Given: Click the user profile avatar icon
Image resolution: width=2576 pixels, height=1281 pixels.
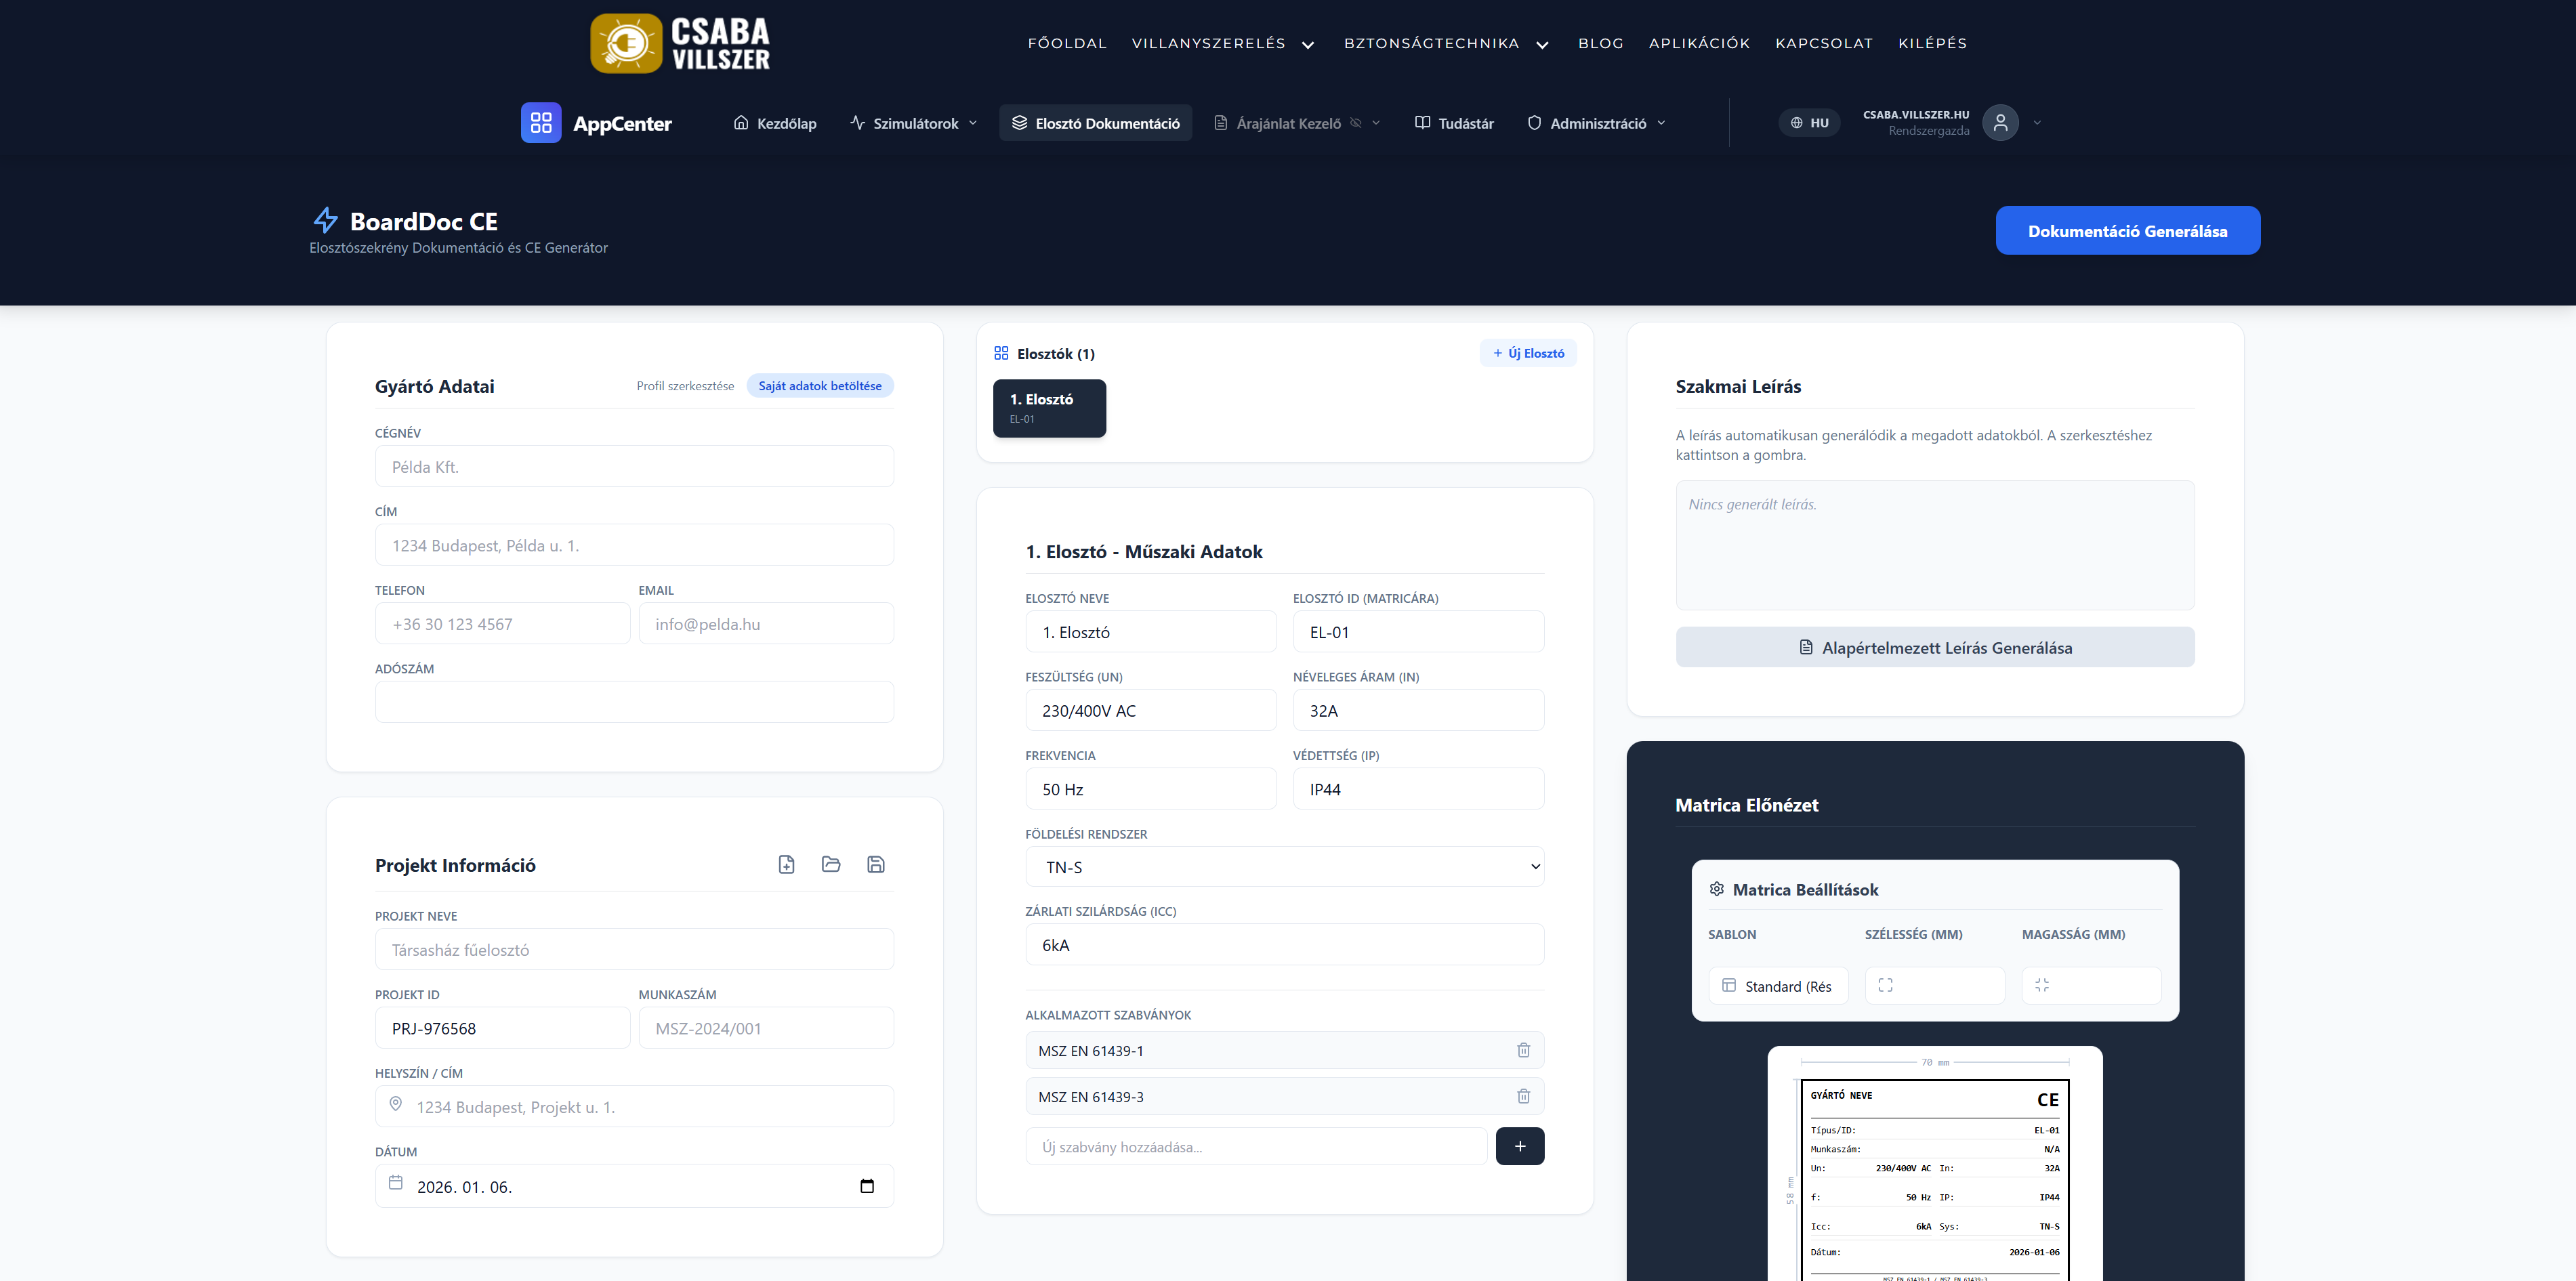Looking at the screenshot, I should (2000, 123).
